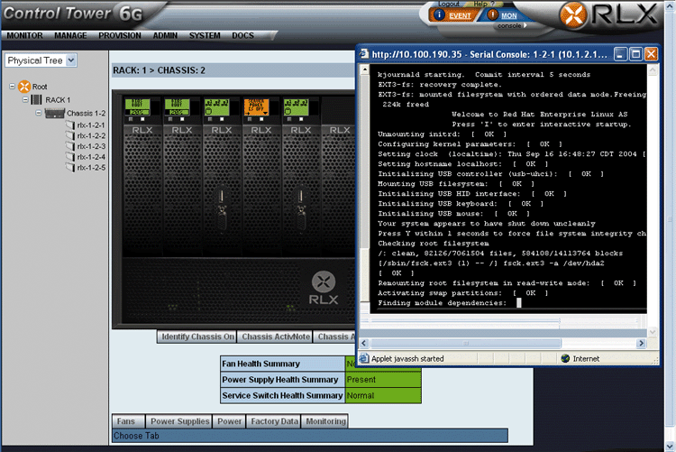Click the RACK 1 rack icon

tap(37, 100)
